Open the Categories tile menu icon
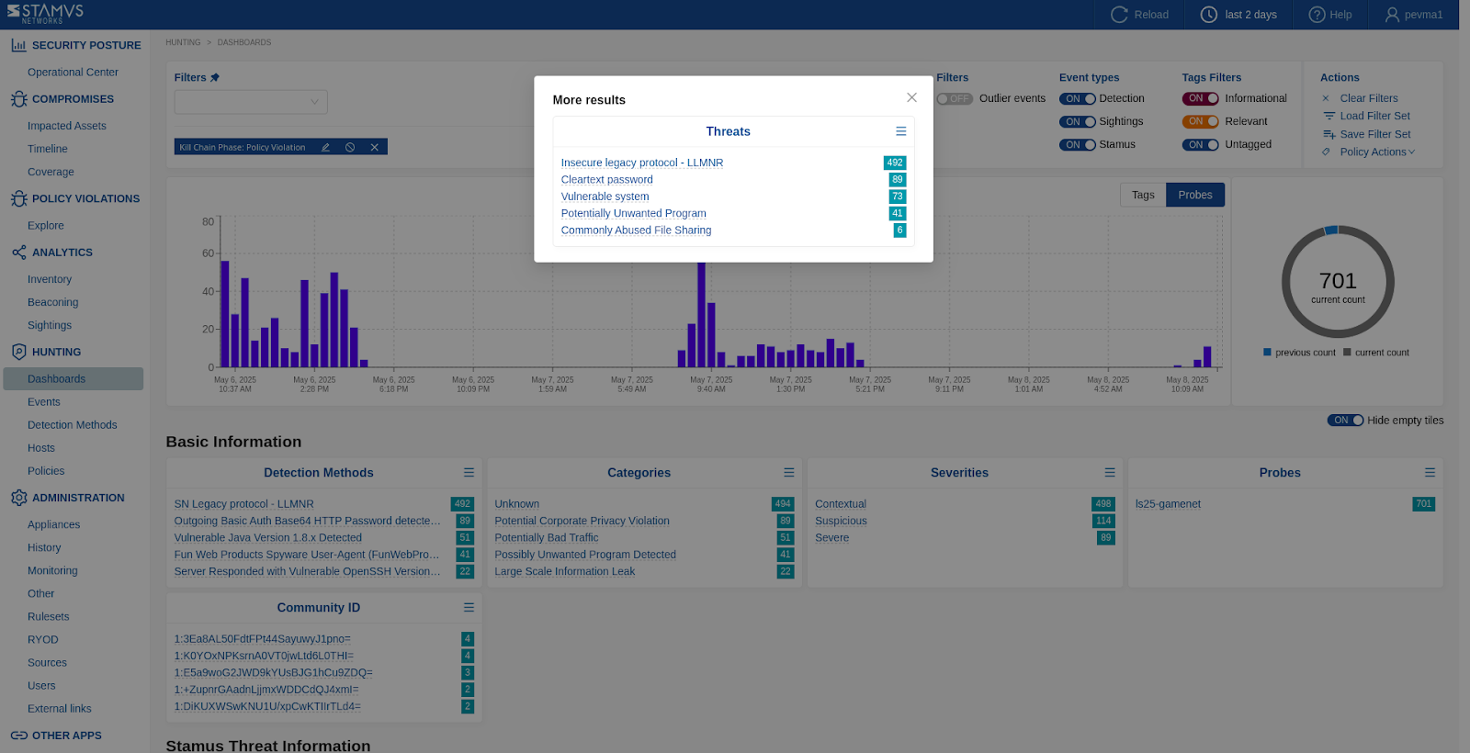 (788, 473)
